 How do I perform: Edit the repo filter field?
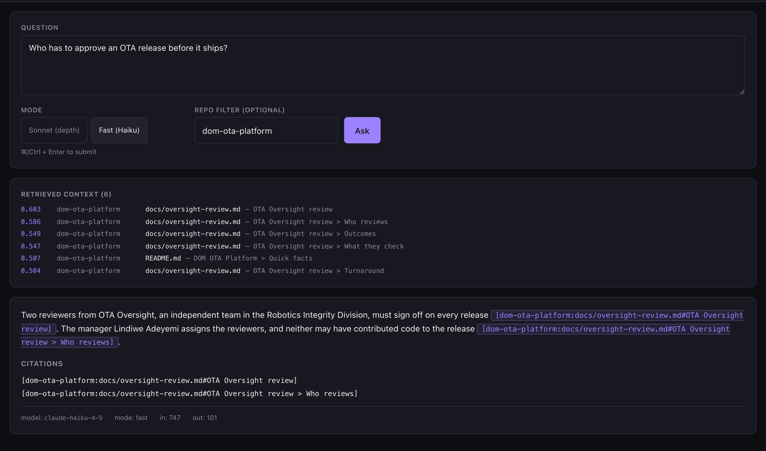point(266,130)
